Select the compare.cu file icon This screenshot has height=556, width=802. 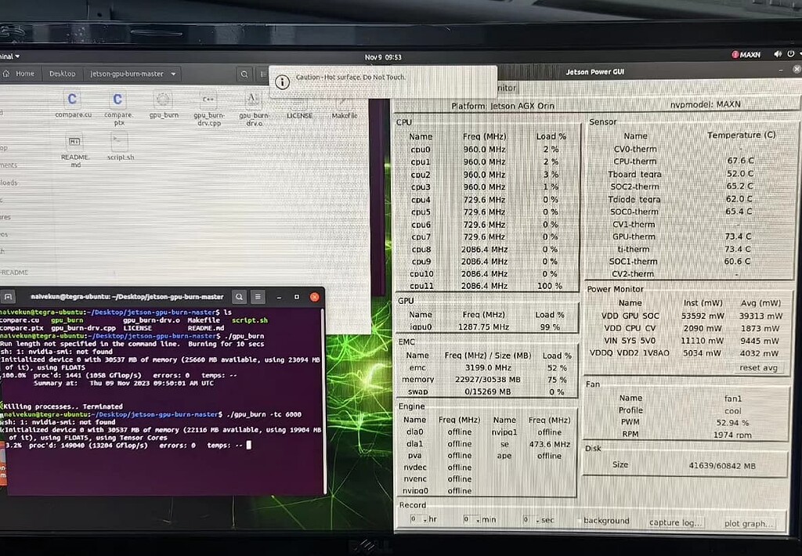click(x=72, y=99)
